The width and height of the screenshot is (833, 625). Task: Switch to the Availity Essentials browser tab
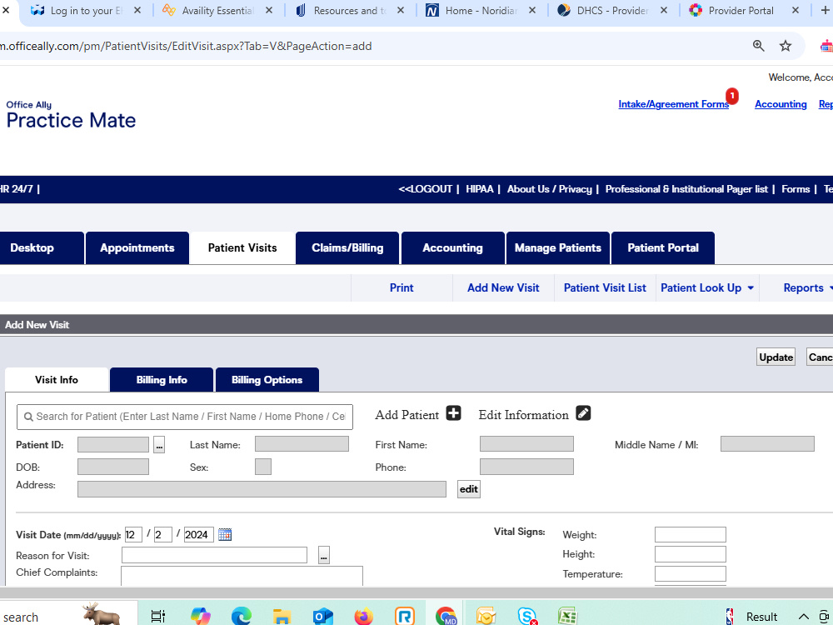click(217, 11)
